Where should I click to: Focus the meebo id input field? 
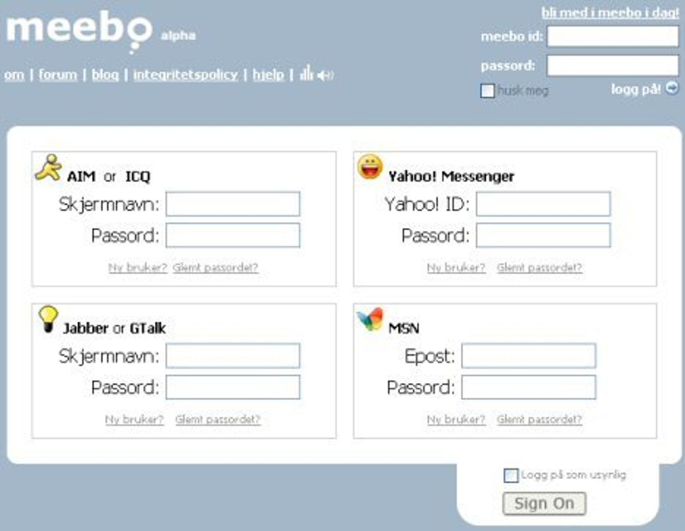[x=612, y=36]
